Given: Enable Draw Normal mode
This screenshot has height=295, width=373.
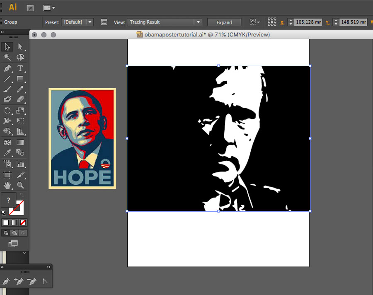Looking at the screenshot, I should tap(6, 233).
